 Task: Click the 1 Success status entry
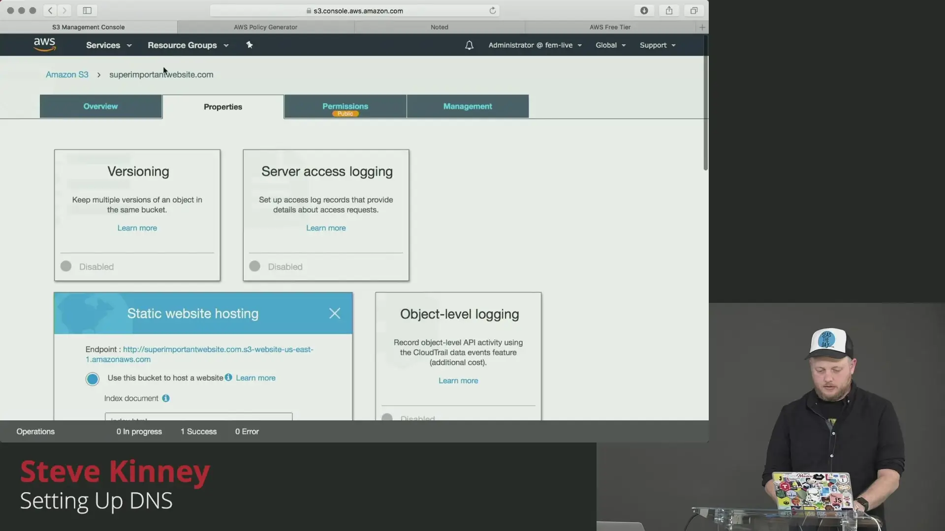[x=198, y=431]
